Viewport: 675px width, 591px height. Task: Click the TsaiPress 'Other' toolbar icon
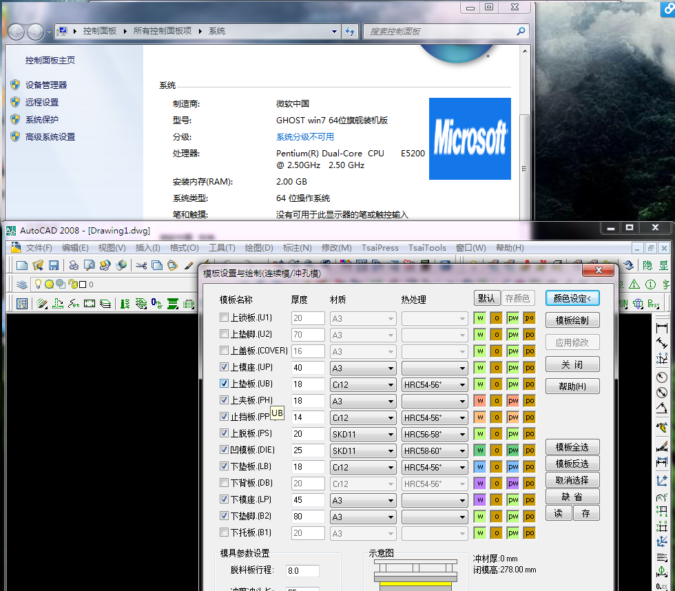(157, 304)
